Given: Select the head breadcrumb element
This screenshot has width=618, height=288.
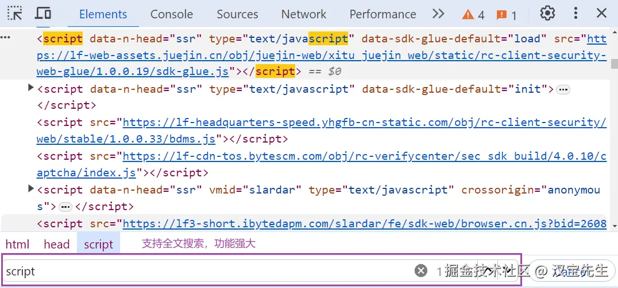Looking at the screenshot, I should (56, 244).
